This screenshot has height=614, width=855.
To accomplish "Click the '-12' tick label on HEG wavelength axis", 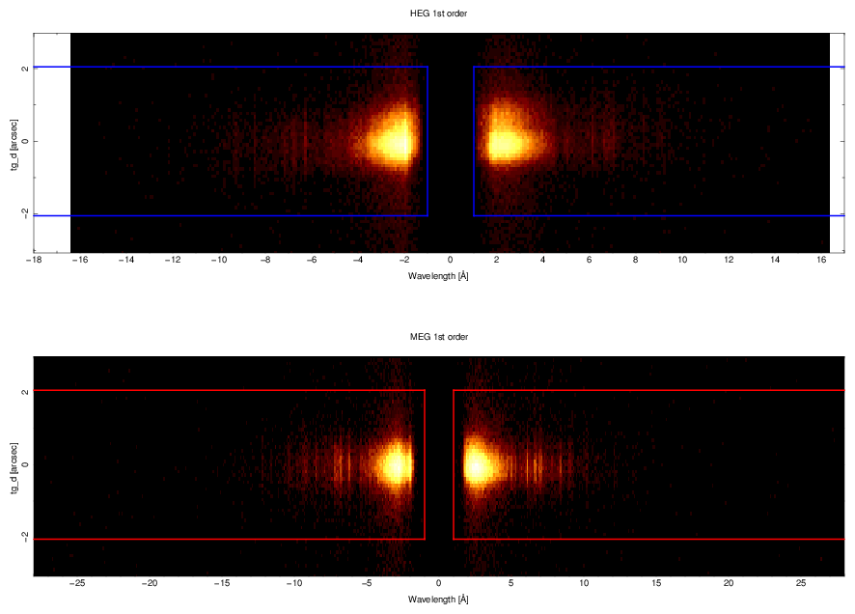I will coord(173,260).
